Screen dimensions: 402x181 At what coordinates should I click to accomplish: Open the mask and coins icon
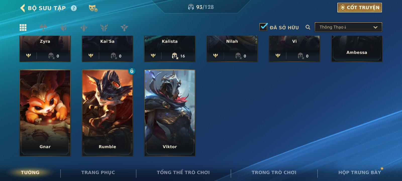point(93,8)
